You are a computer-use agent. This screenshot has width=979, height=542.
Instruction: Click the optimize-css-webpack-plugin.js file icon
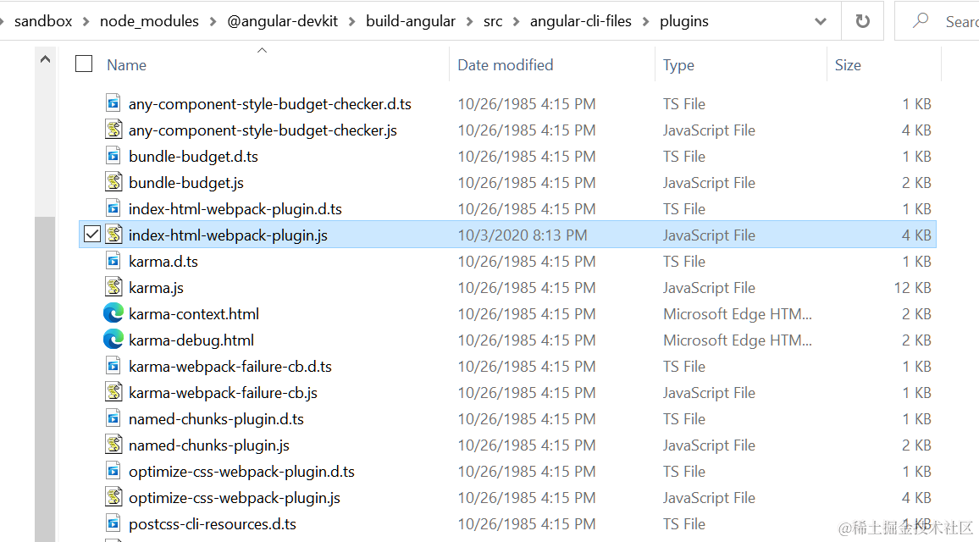point(113,496)
